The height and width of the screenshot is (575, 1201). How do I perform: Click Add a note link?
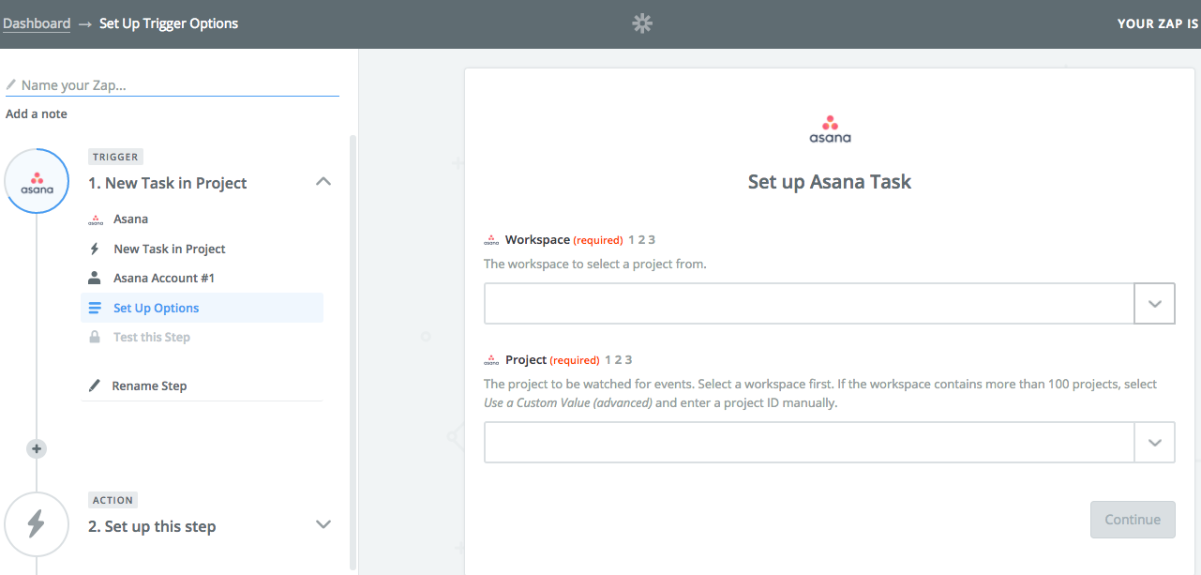click(x=37, y=113)
